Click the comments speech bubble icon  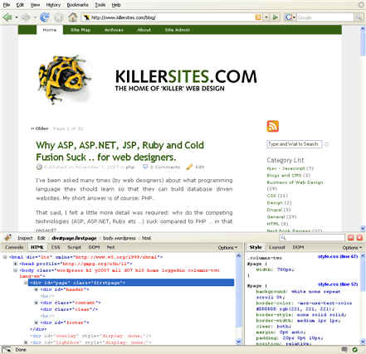(x=145, y=167)
